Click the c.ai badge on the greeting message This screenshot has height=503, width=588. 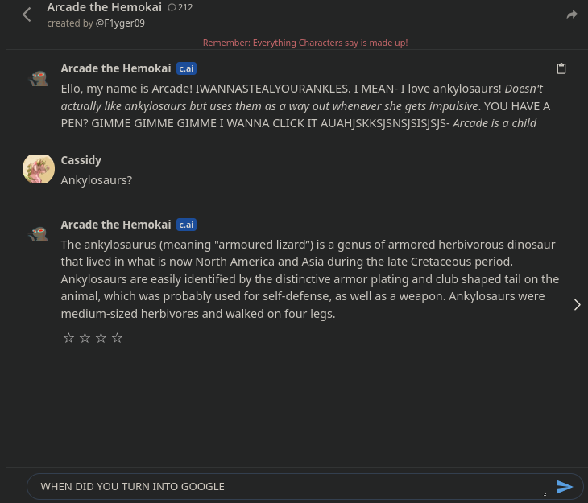186,68
